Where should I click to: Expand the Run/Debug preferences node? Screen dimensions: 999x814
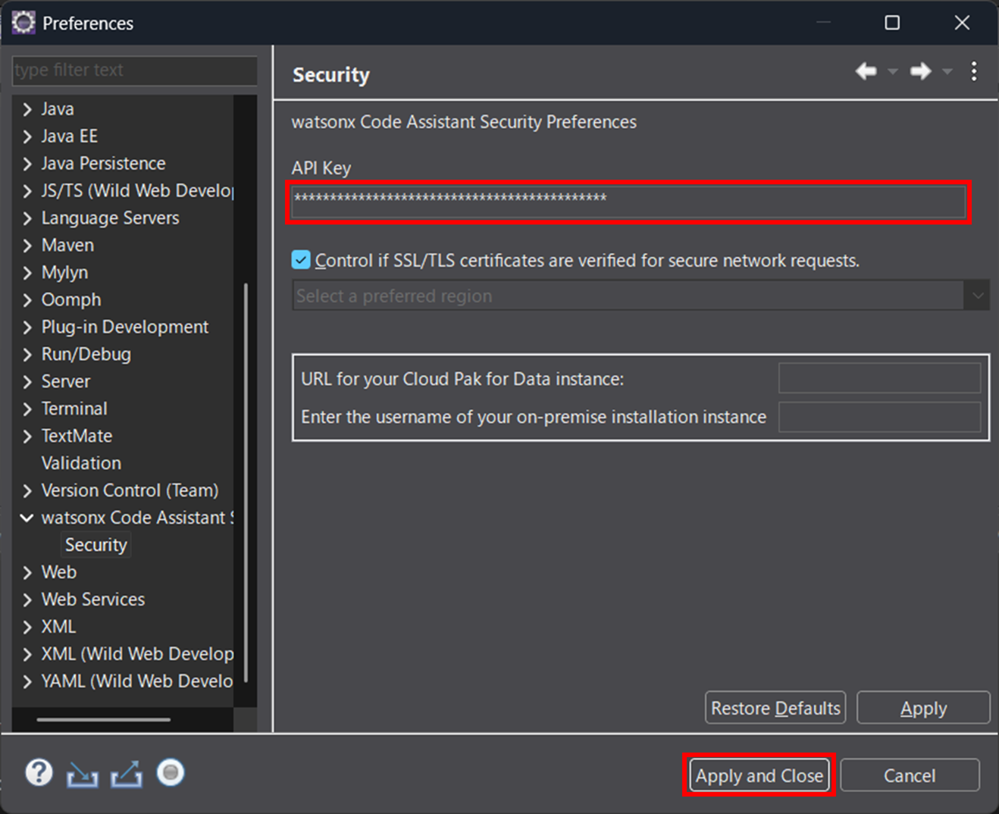coord(27,355)
